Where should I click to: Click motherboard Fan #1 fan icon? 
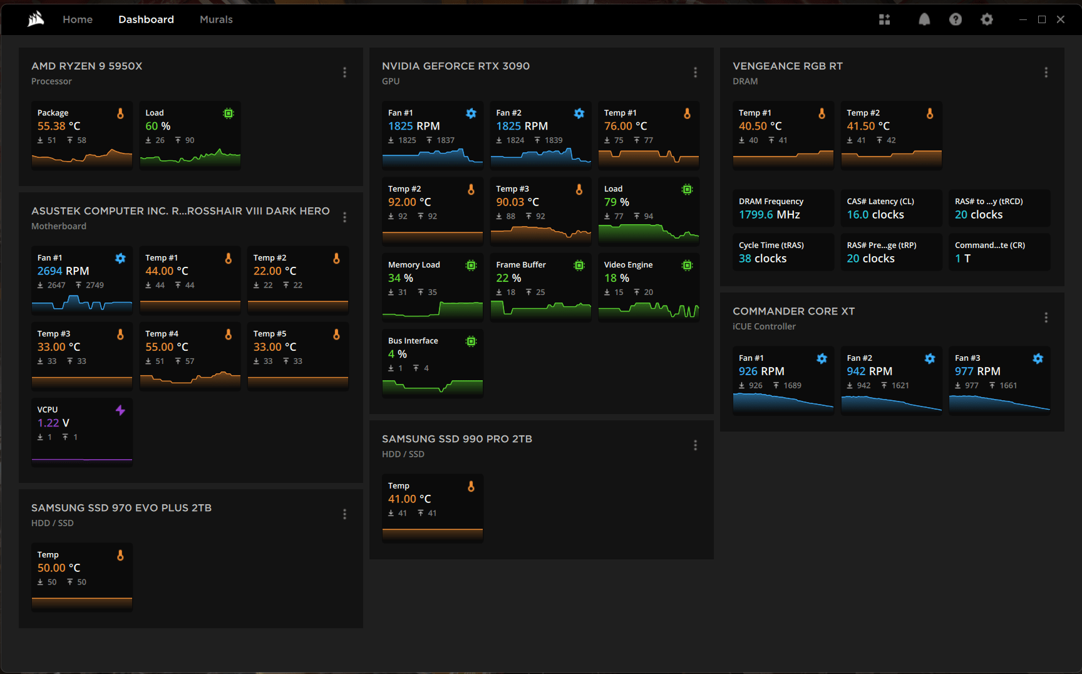pyautogui.click(x=120, y=258)
